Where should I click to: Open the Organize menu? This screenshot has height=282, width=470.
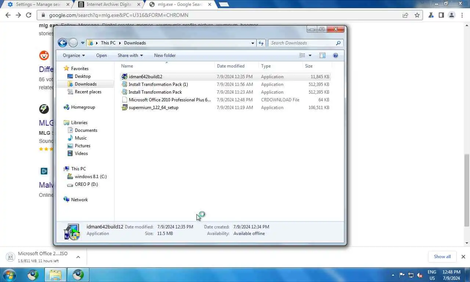tap(74, 55)
